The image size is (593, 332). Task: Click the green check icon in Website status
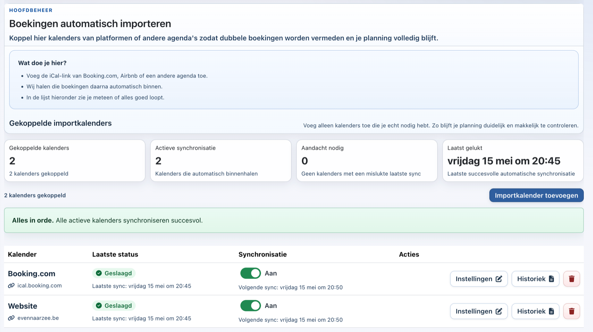[99, 306]
